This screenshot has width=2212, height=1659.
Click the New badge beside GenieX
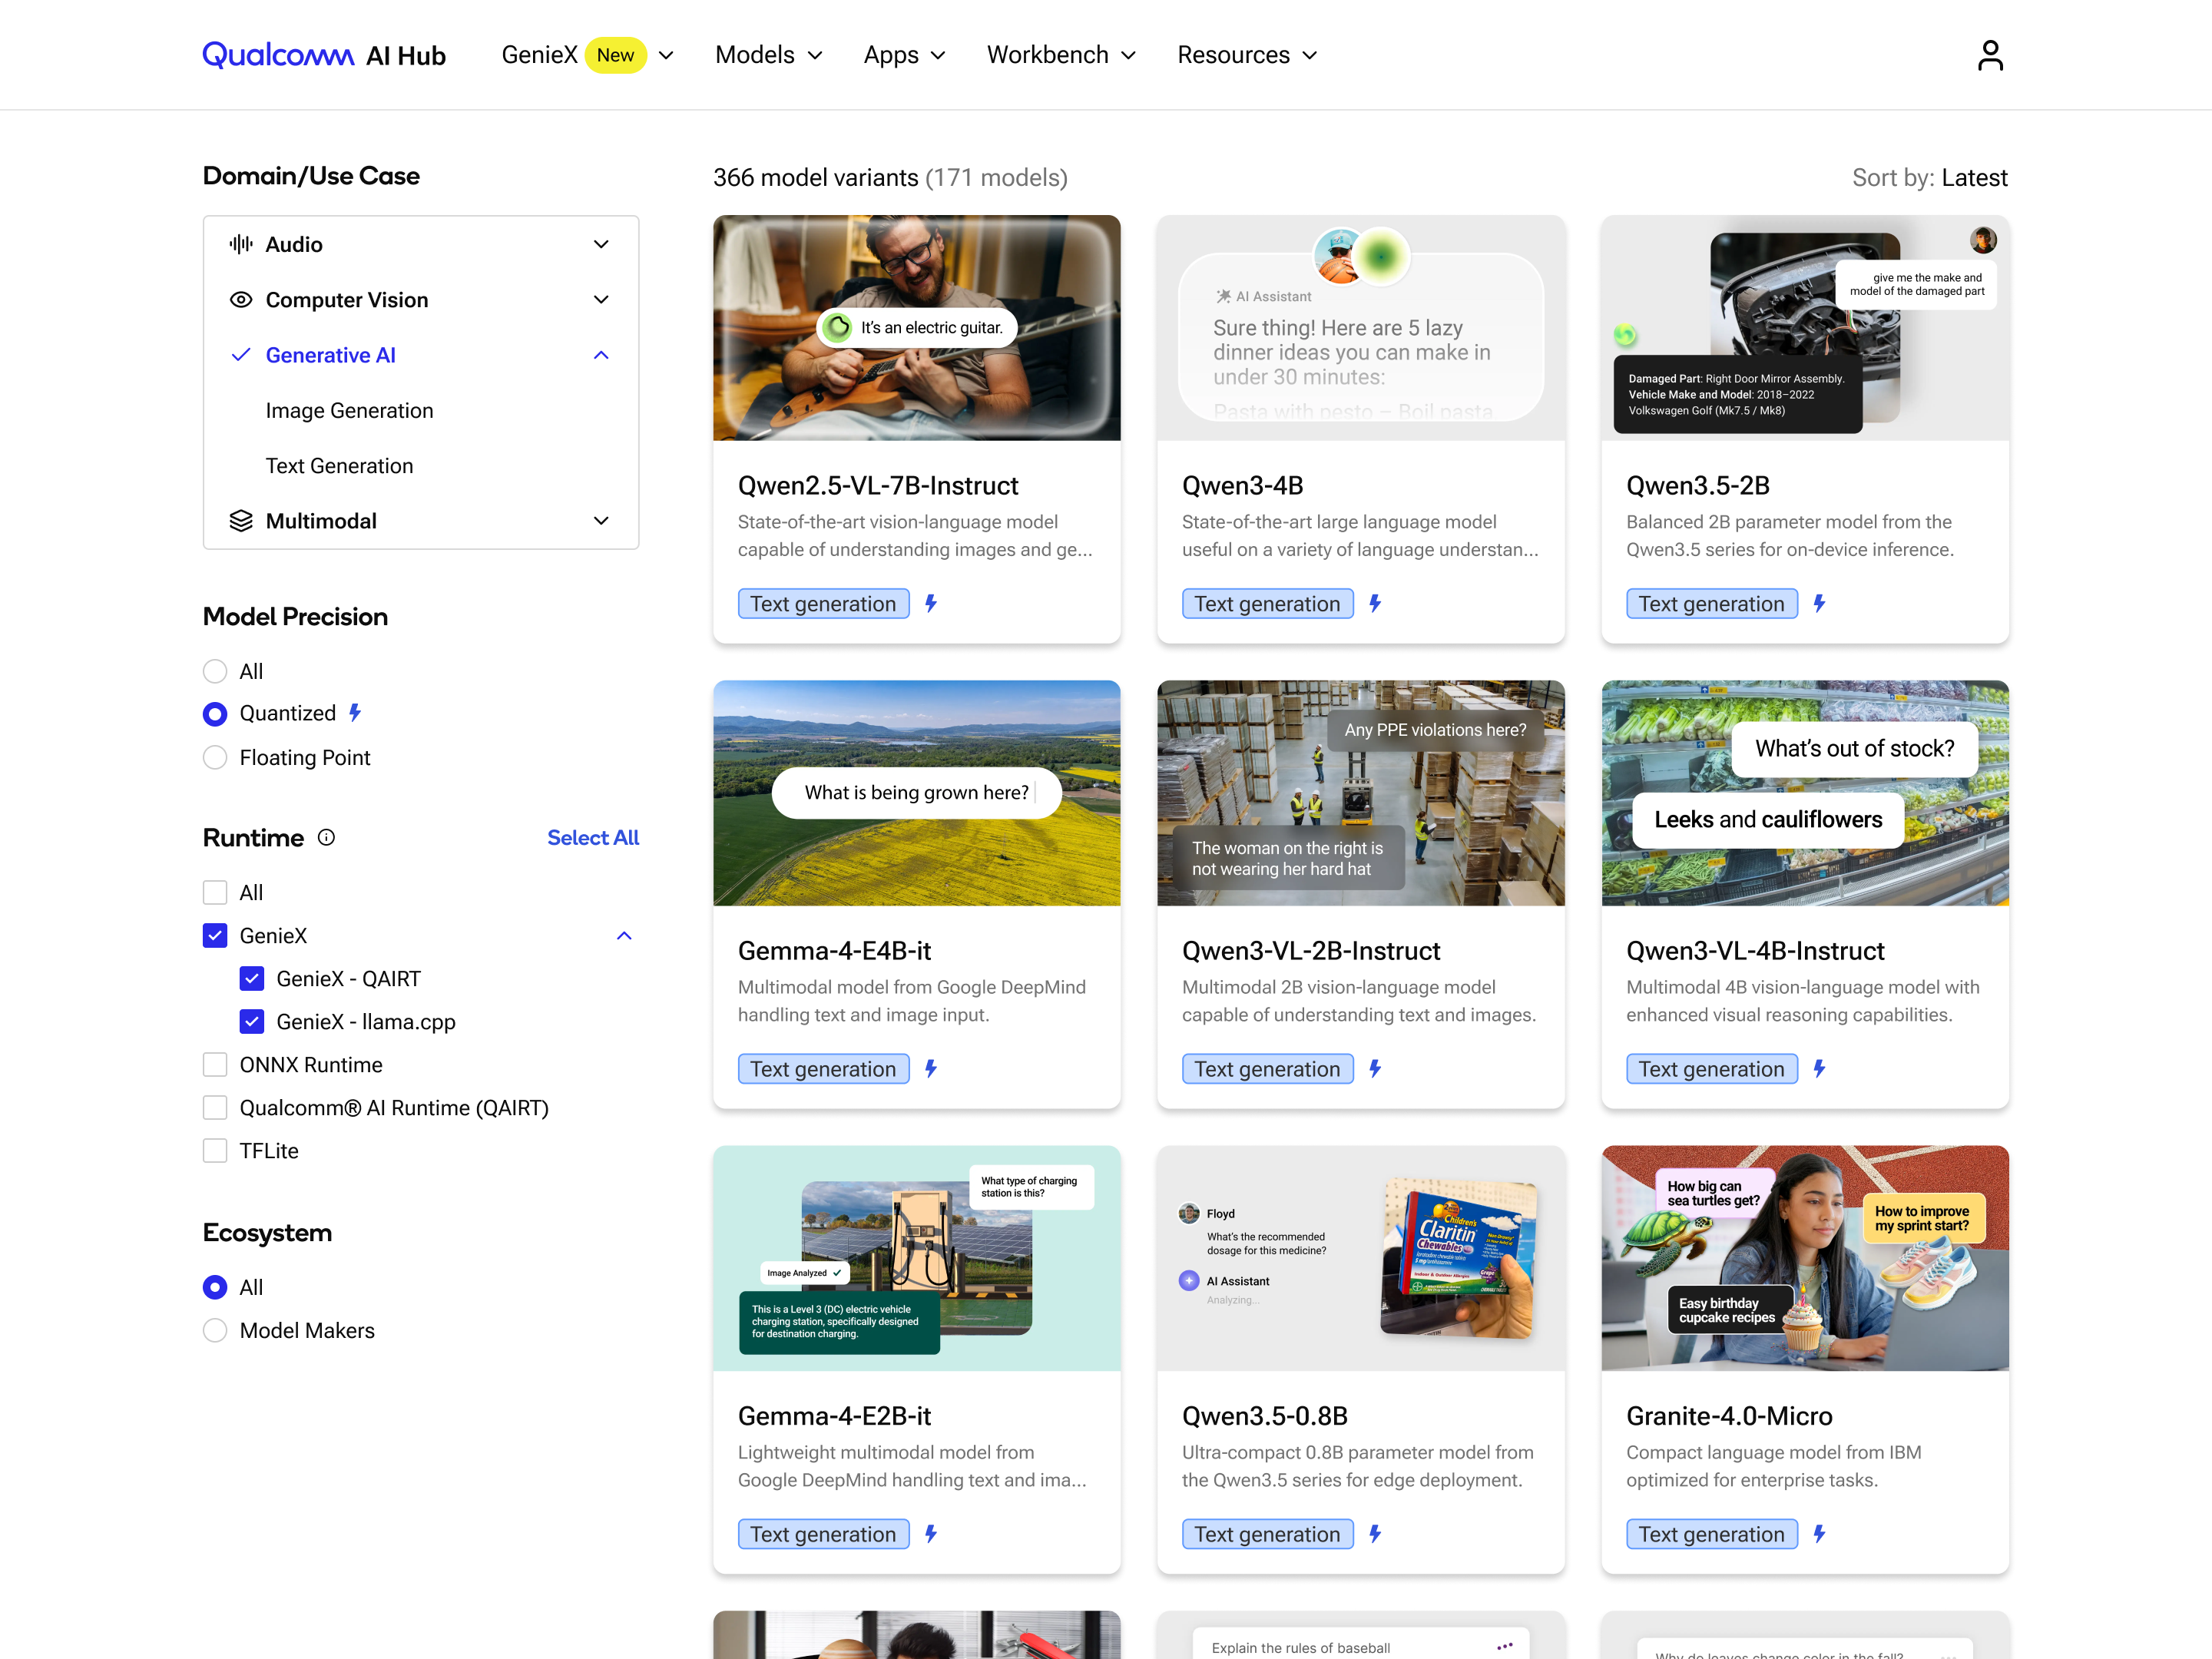616,55
